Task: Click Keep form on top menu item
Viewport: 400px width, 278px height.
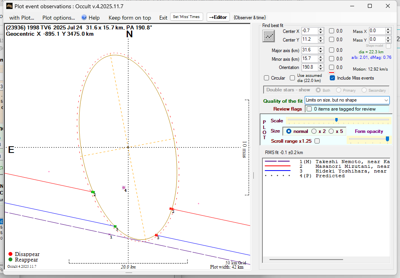Action: coord(130,18)
